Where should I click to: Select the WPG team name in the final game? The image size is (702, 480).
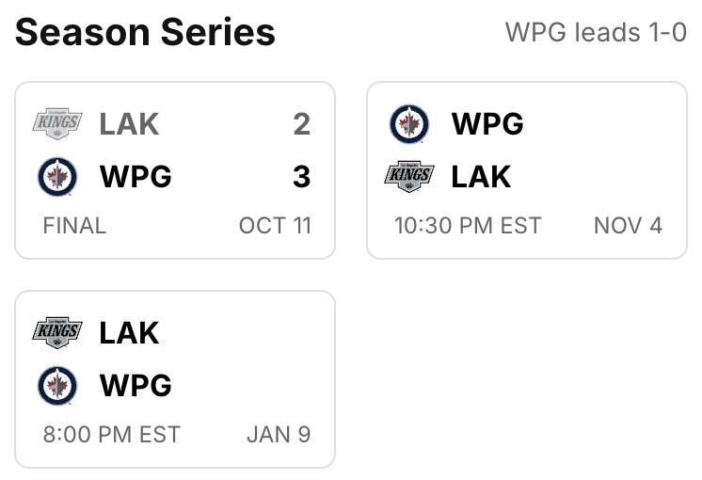point(135,177)
